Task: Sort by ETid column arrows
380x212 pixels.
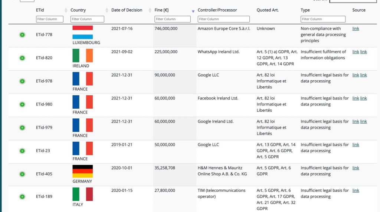Action: click(x=66, y=10)
